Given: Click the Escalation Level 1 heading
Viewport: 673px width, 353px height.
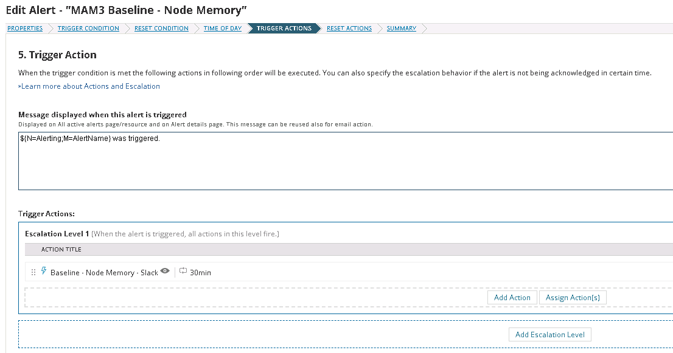Looking at the screenshot, I should coord(57,234).
